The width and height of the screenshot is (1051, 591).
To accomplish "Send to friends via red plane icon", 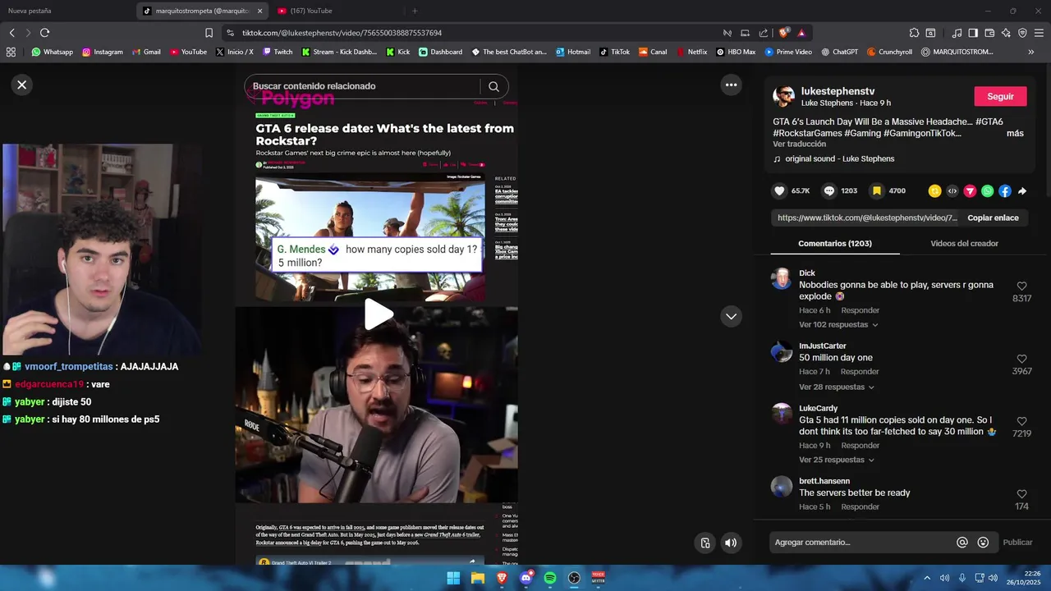I will coord(970,191).
